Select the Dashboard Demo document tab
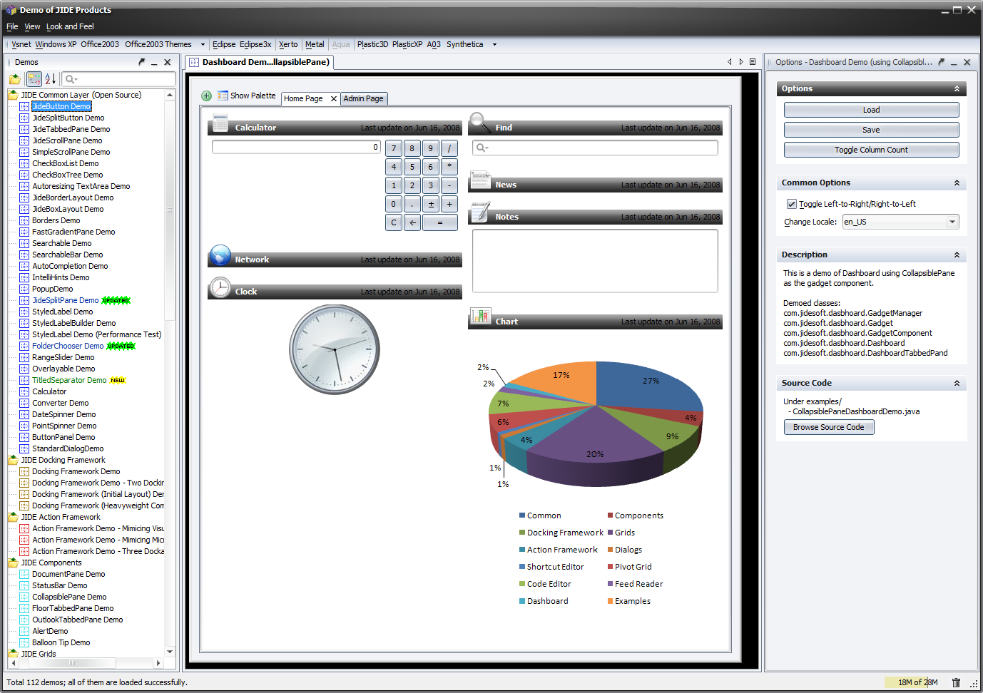Screen dimensions: 983x693 pos(260,62)
